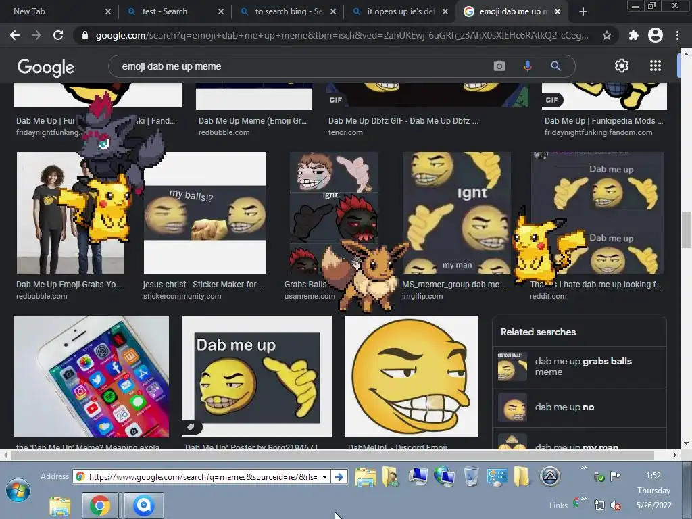Open Control Panel icon in taskbar toolbar
Screen dimensions: 692x519
coord(497,476)
